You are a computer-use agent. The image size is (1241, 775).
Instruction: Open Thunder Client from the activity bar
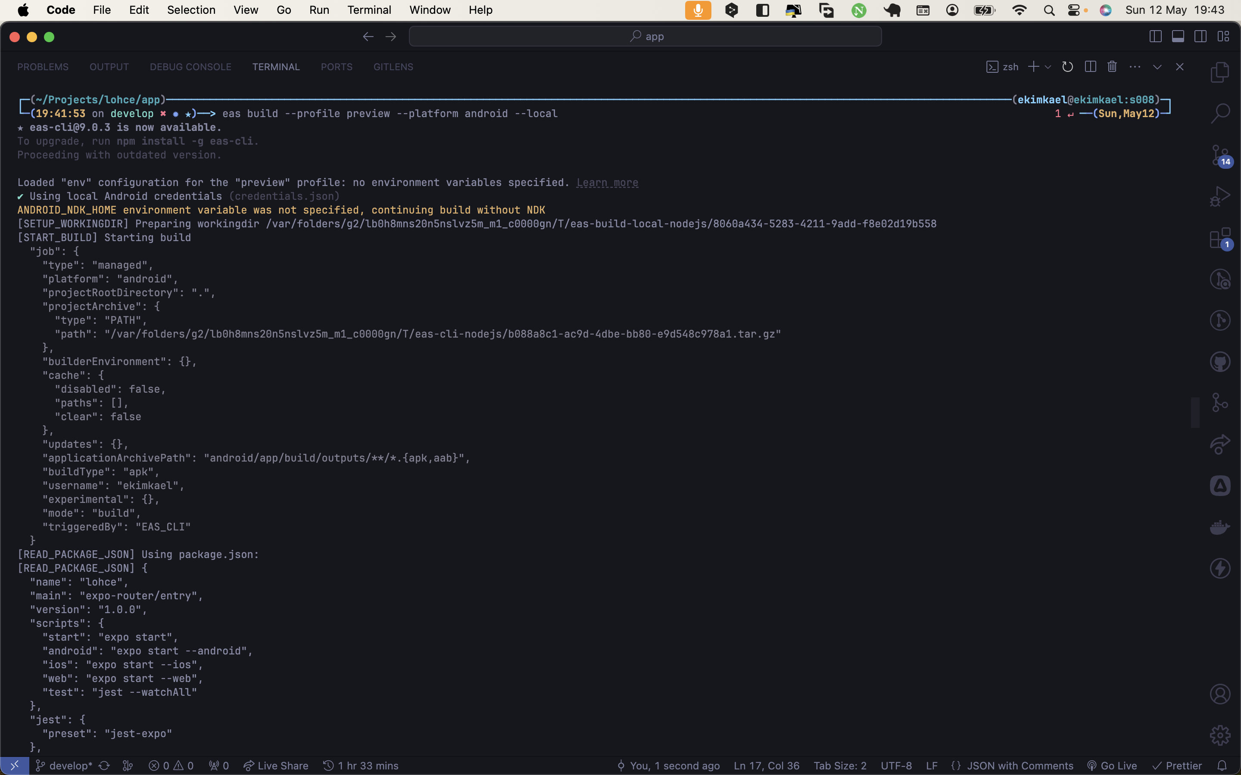(1219, 567)
